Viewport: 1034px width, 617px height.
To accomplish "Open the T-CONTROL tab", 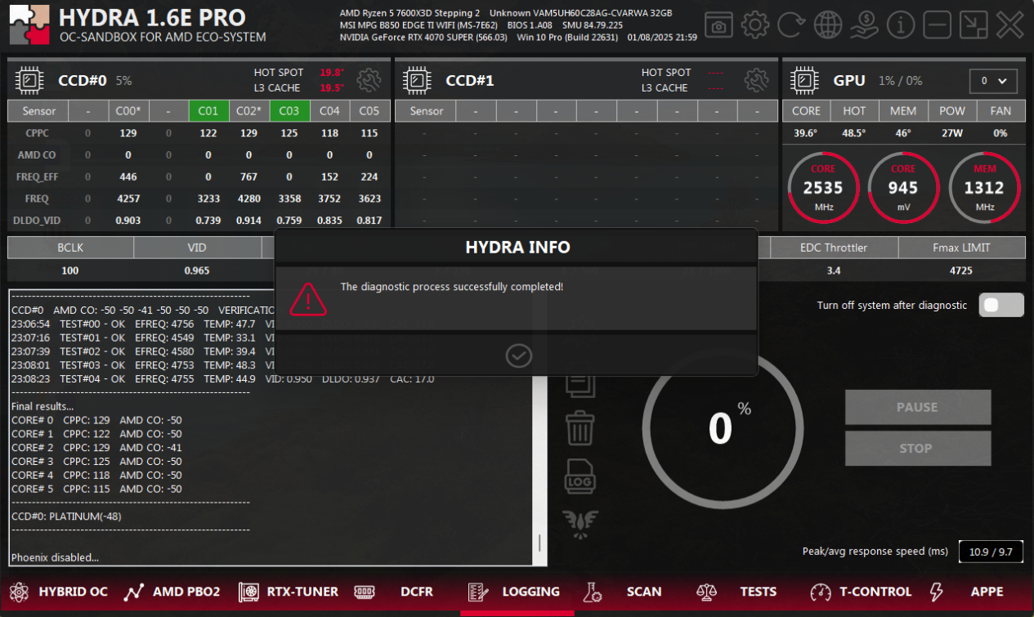I will [x=861, y=592].
